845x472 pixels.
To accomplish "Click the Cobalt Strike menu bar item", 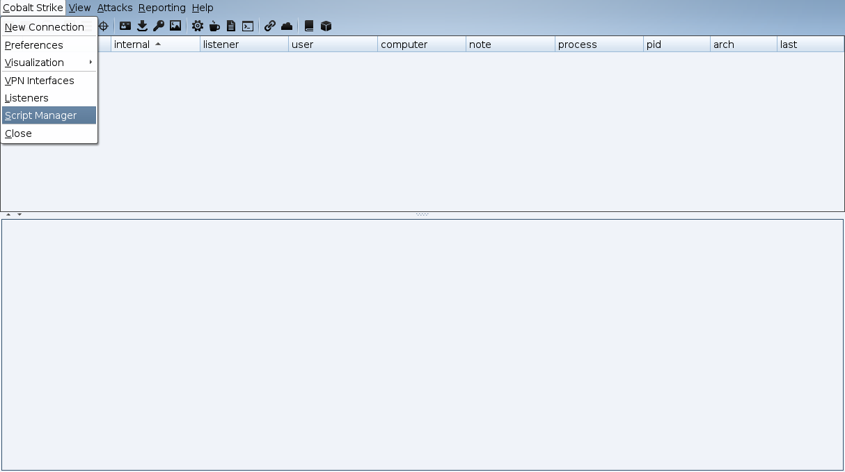I will pyautogui.click(x=33, y=8).
